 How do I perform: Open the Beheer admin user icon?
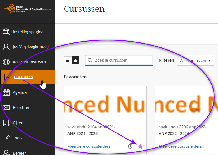point(6,152)
